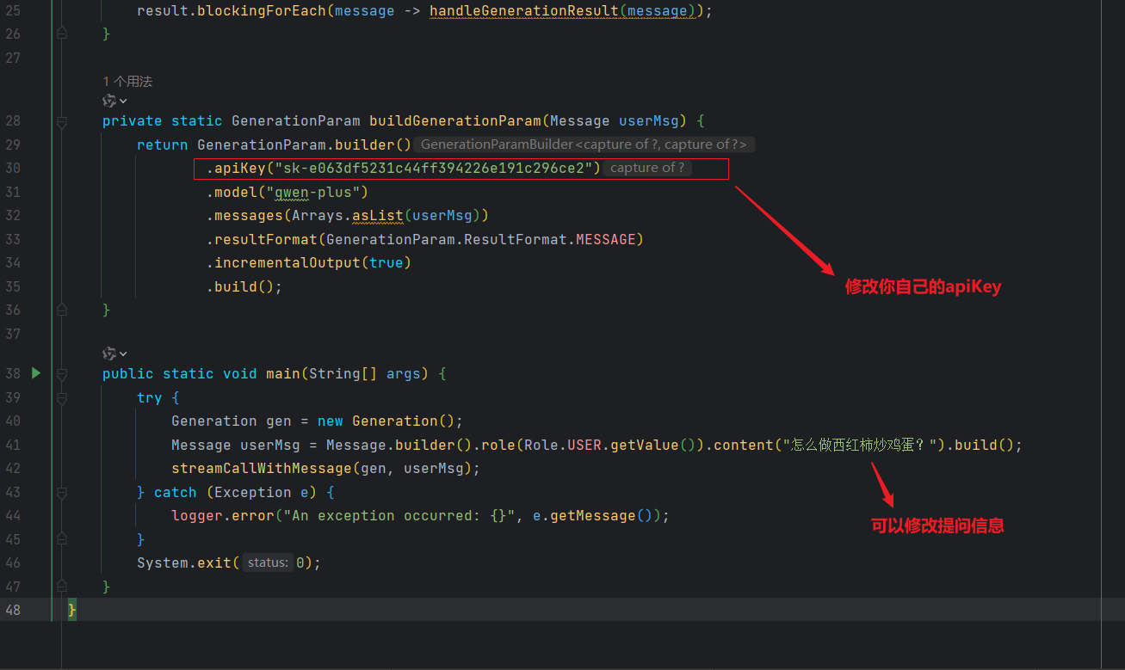Open the '1 个用法' usages hint
Viewport: 1125px width, 670px height.
click(127, 81)
